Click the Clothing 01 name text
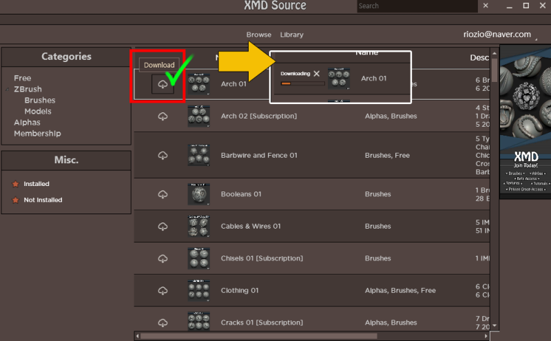This screenshot has height=341, width=551. pyautogui.click(x=240, y=291)
